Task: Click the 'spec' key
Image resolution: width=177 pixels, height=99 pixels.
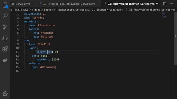Action: coord(27,40)
